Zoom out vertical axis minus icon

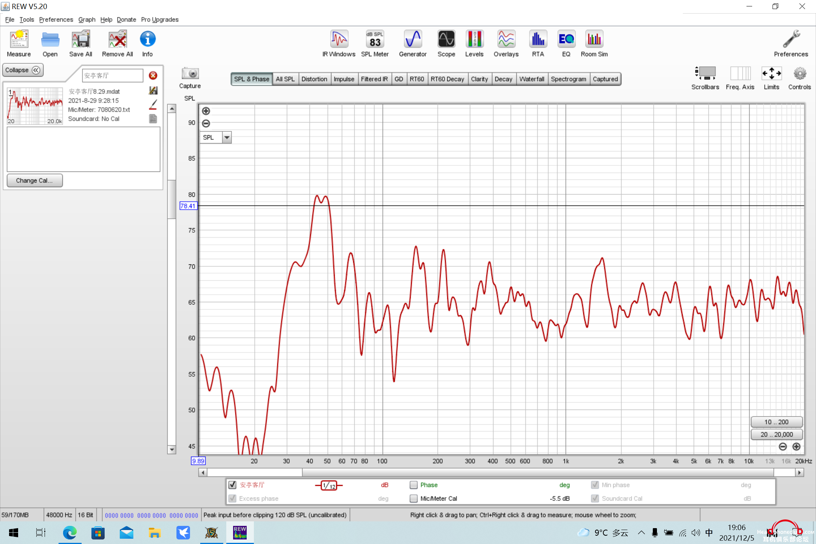point(206,124)
